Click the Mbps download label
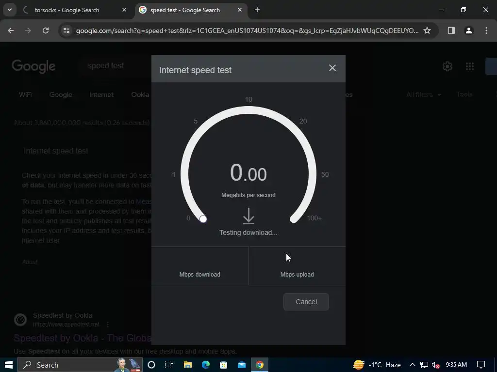 [199, 275]
